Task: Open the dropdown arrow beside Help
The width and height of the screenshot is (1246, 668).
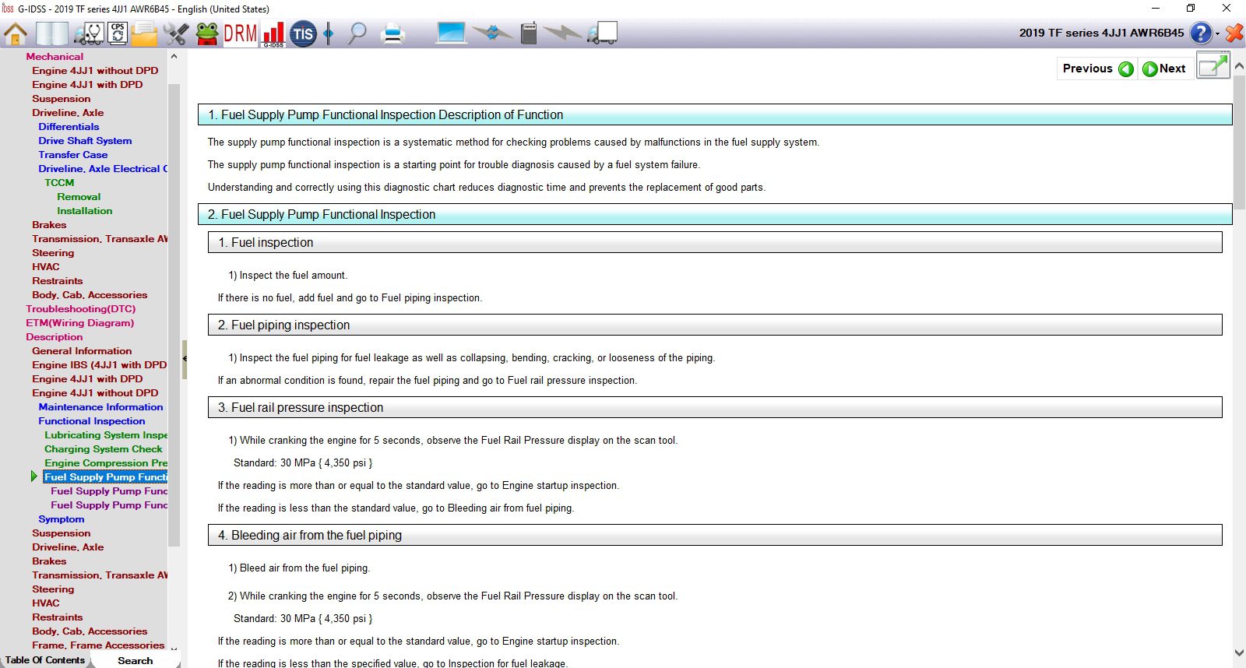Action: tap(1217, 33)
